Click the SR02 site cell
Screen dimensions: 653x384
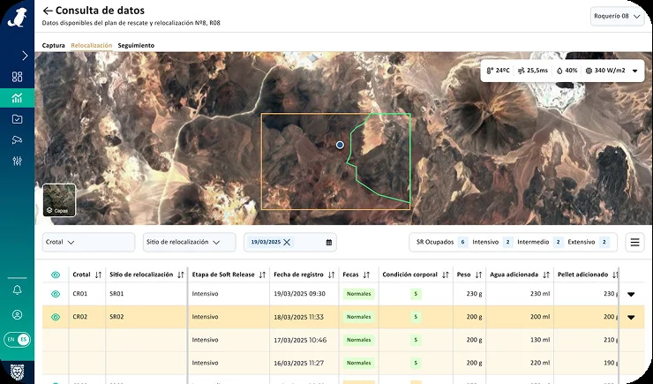click(116, 317)
